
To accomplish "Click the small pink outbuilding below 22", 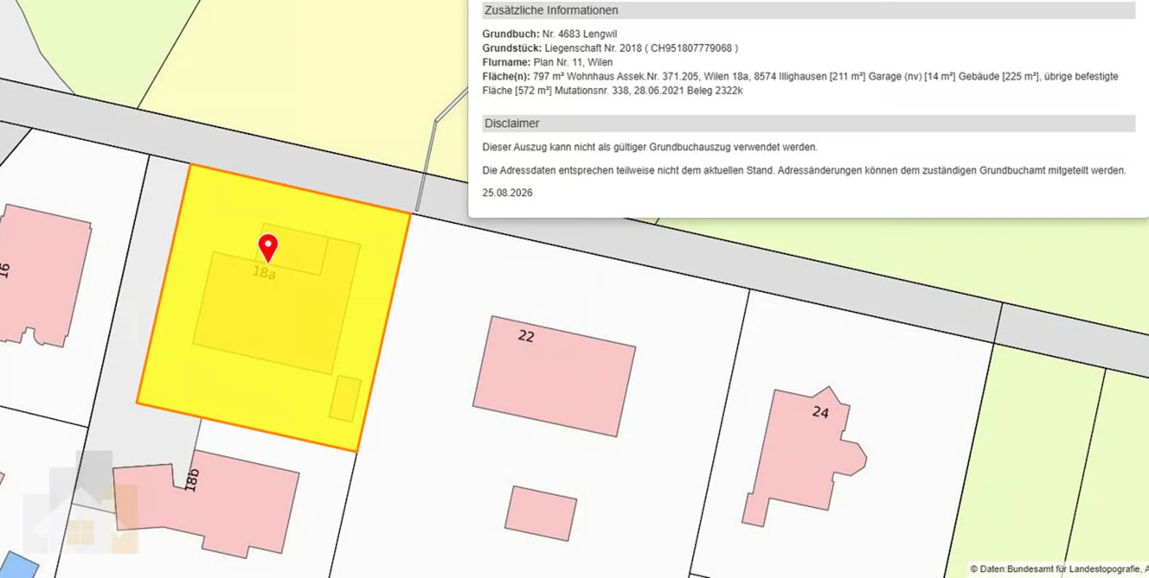I will [540, 513].
